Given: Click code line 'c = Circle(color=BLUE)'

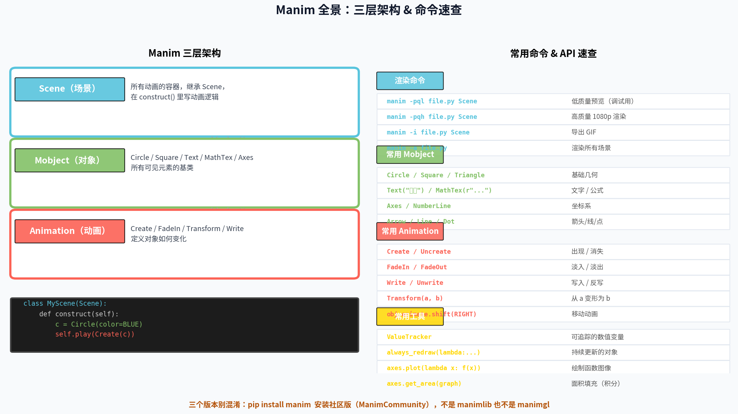Looking at the screenshot, I should coord(99,324).
